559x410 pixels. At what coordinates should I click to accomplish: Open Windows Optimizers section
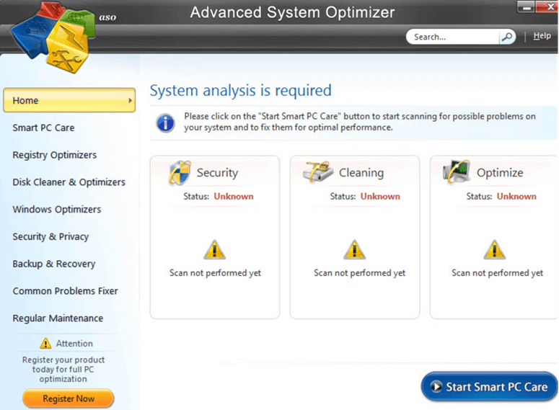pyautogui.click(x=57, y=210)
